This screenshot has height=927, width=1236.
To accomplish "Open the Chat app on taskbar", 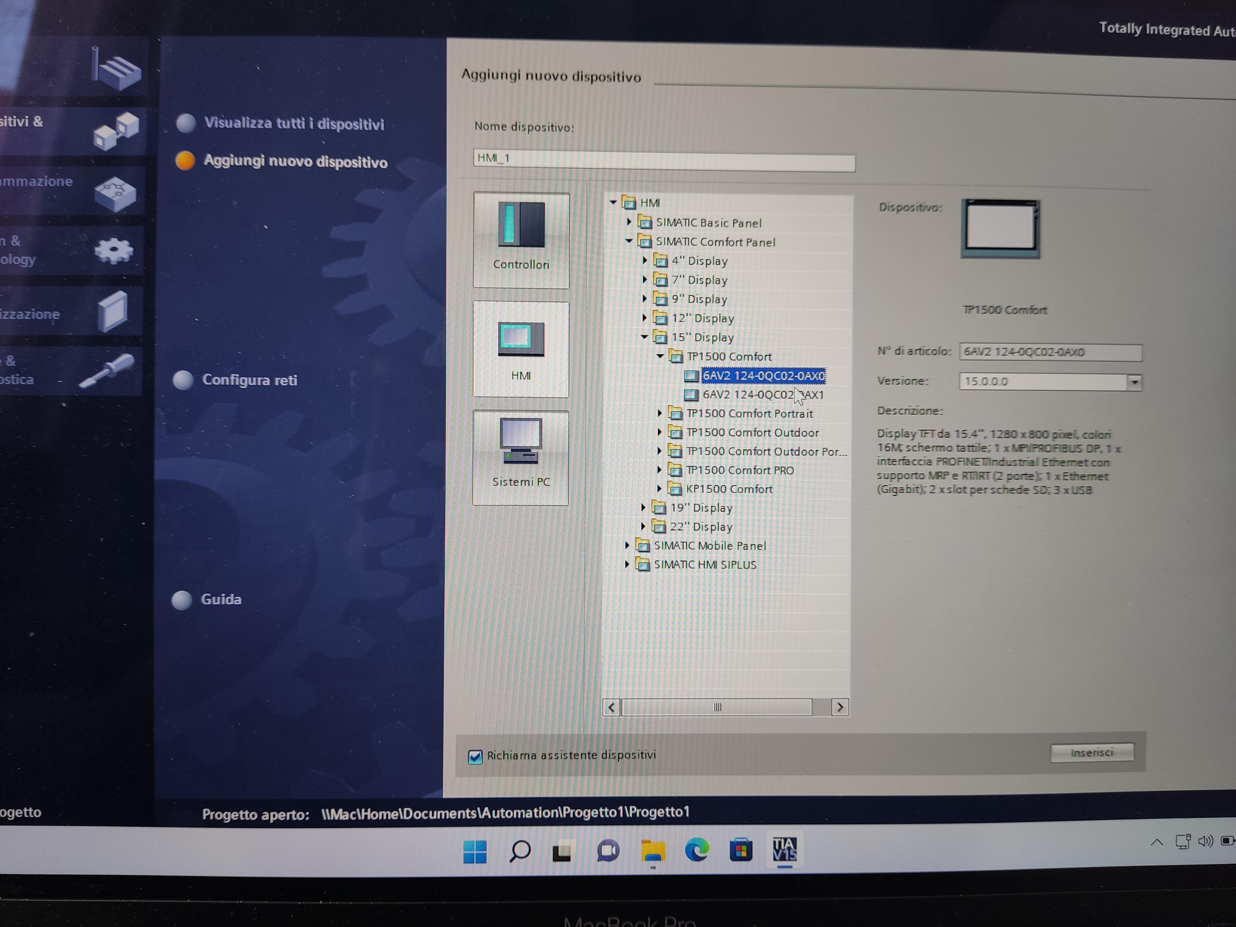I will click(x=608, y=851).
